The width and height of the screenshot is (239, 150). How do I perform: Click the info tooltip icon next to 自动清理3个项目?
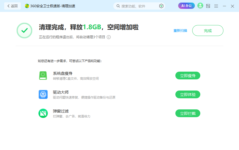pos(109,37)
